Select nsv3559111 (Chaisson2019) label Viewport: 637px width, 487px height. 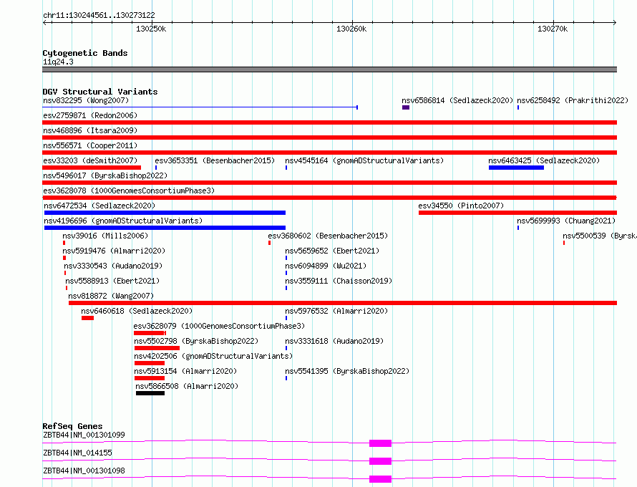point(339,281)
